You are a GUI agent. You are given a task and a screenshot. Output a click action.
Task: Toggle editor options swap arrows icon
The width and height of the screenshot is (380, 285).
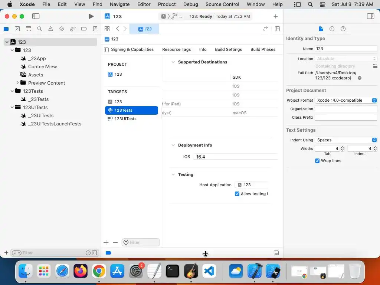(x=265, y=29)
